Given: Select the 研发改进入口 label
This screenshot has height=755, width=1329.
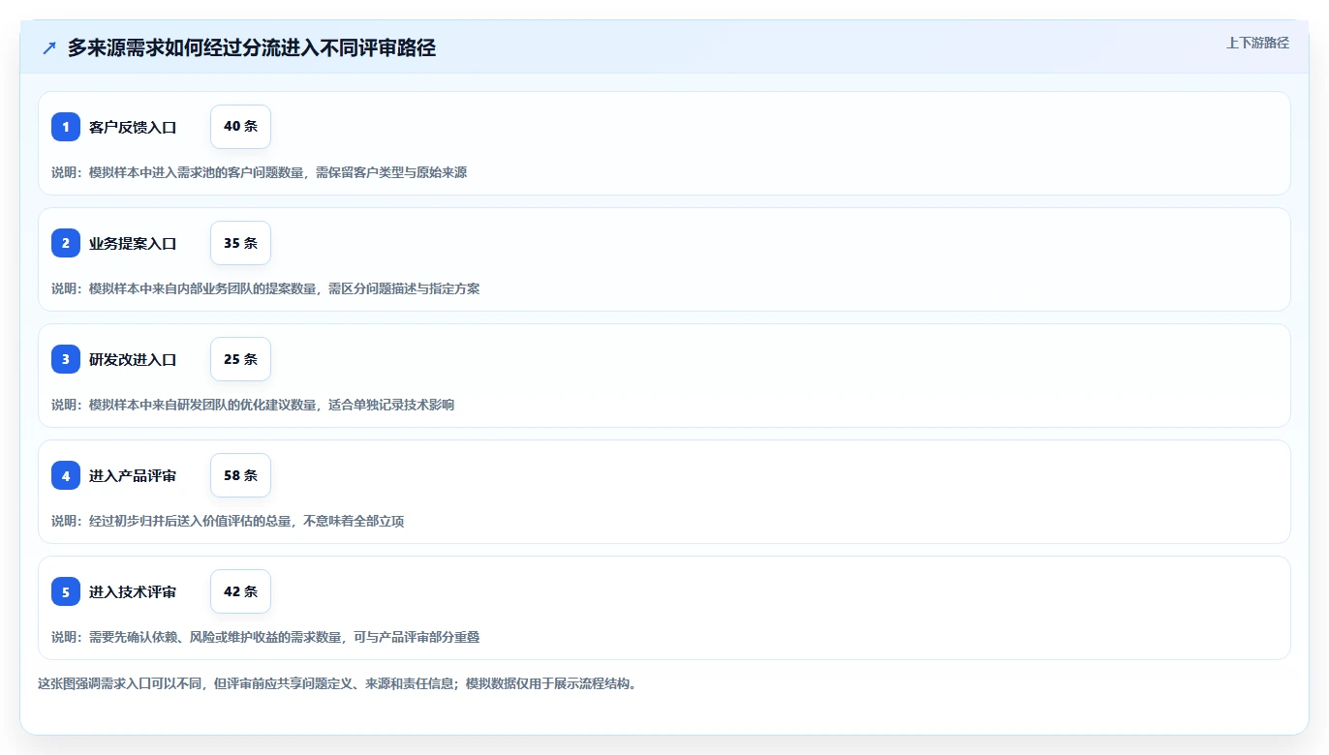Looking at the screenshot, I should tap(133, 359).
